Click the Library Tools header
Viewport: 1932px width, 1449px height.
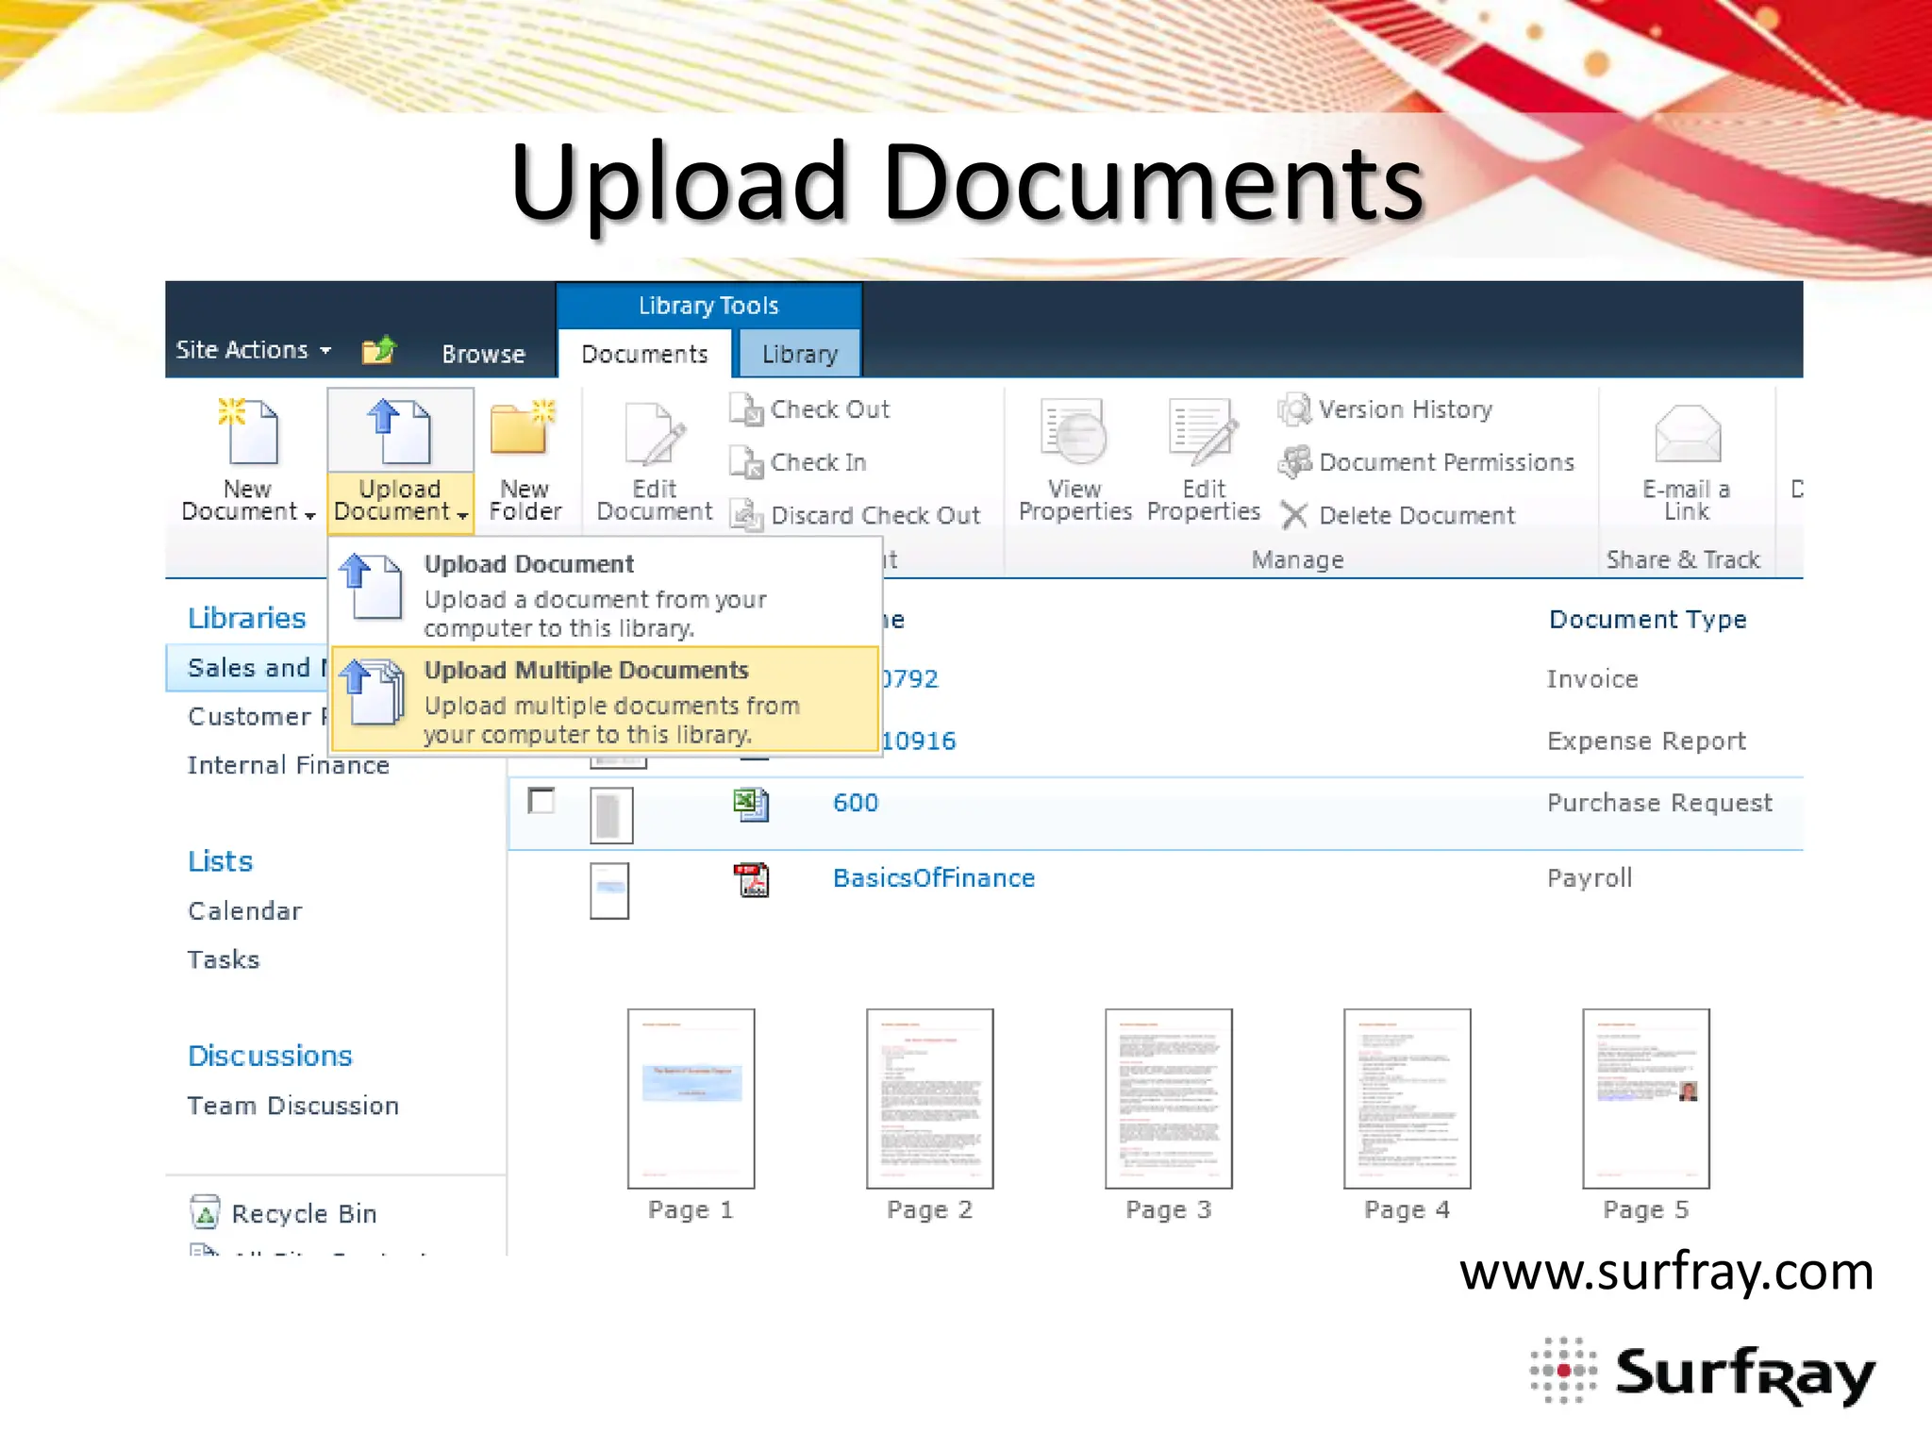click(708, 306)
